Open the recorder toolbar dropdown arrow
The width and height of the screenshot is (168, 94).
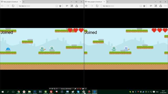click(x=50, y=89)
